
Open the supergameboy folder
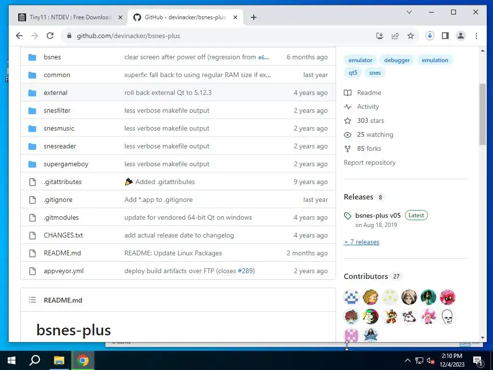click(x=66, y=164)
